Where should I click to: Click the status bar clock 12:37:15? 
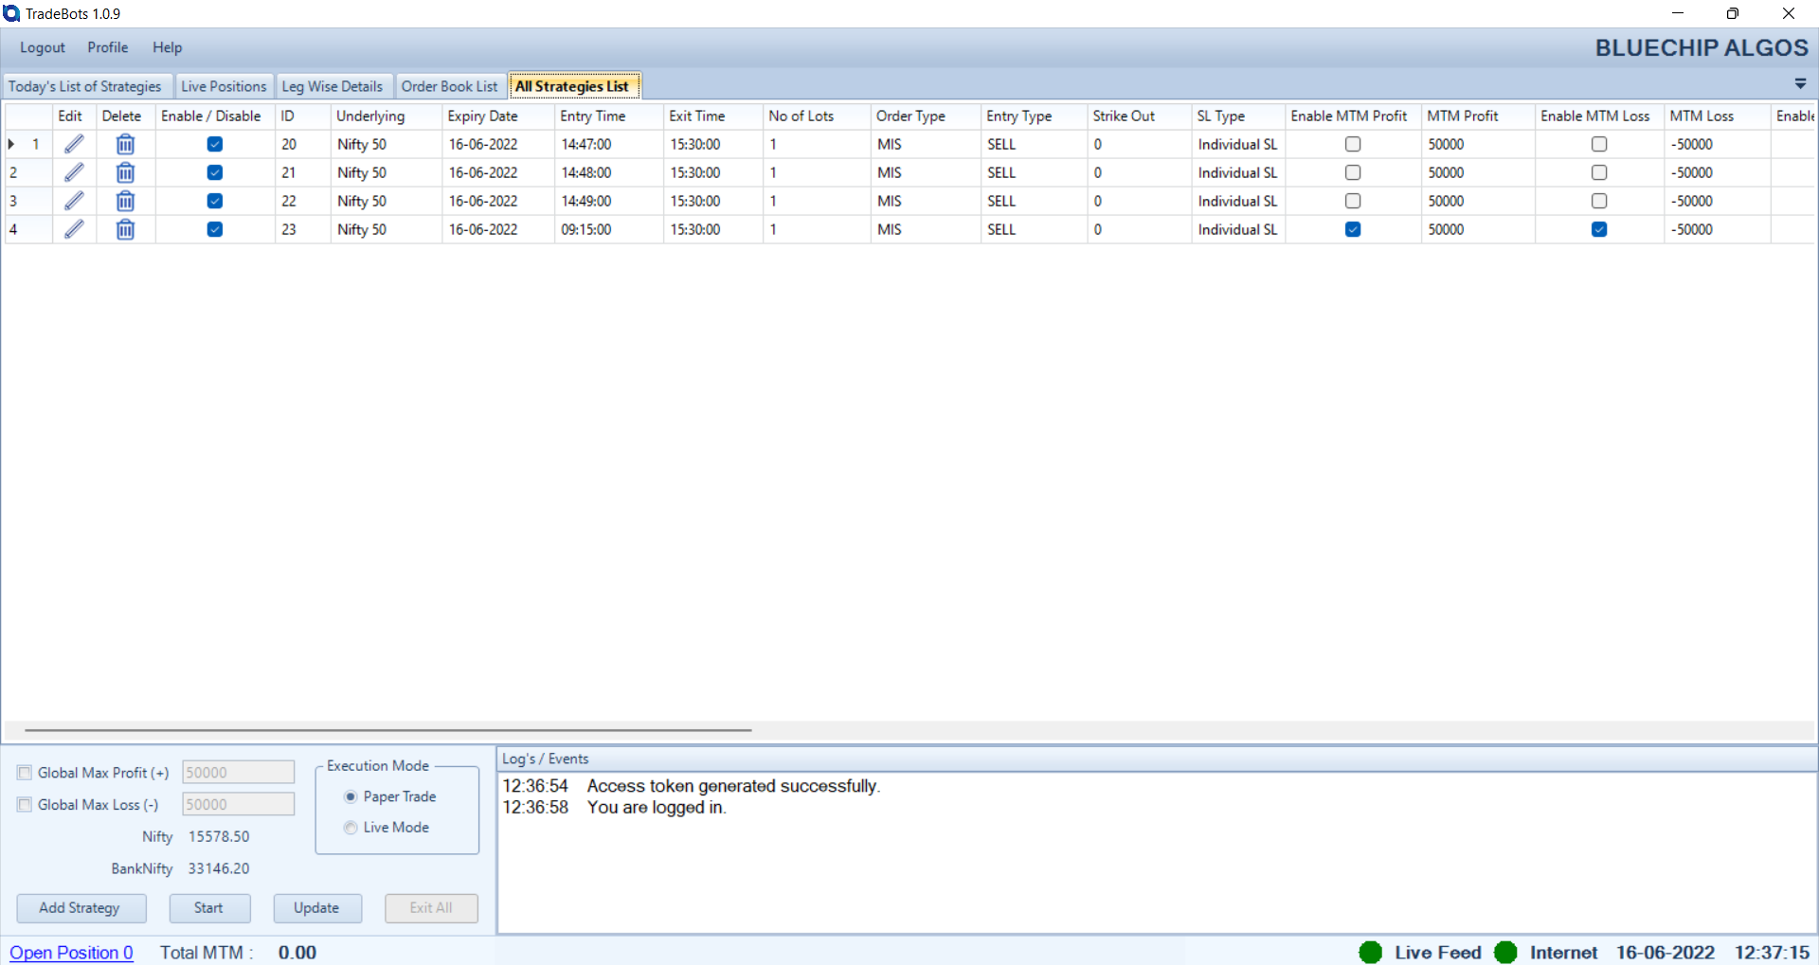pos(1772,953)
